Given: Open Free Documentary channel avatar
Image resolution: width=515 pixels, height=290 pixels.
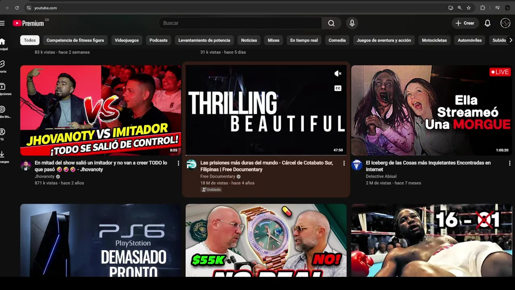Looking at the screenshot, I should coord(192,165).
